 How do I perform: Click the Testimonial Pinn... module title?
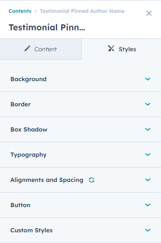coord(47,27)
